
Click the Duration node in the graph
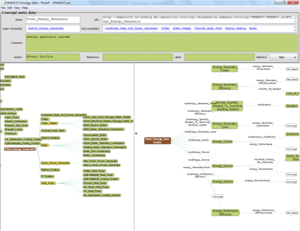[x=292, y=106]
